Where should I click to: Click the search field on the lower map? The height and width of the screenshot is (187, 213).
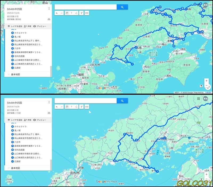tap(85, 101)
